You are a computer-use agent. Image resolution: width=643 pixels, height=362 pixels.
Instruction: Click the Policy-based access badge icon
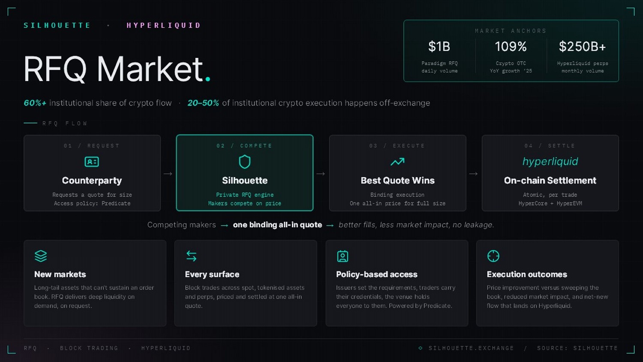(343, 256)
